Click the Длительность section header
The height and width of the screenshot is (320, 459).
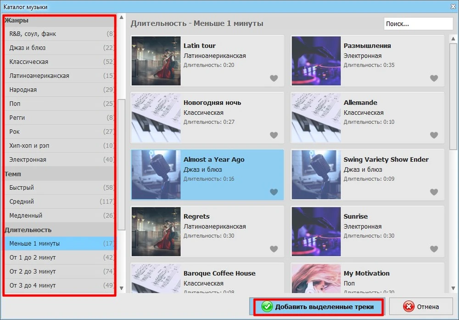click(28, 230)
